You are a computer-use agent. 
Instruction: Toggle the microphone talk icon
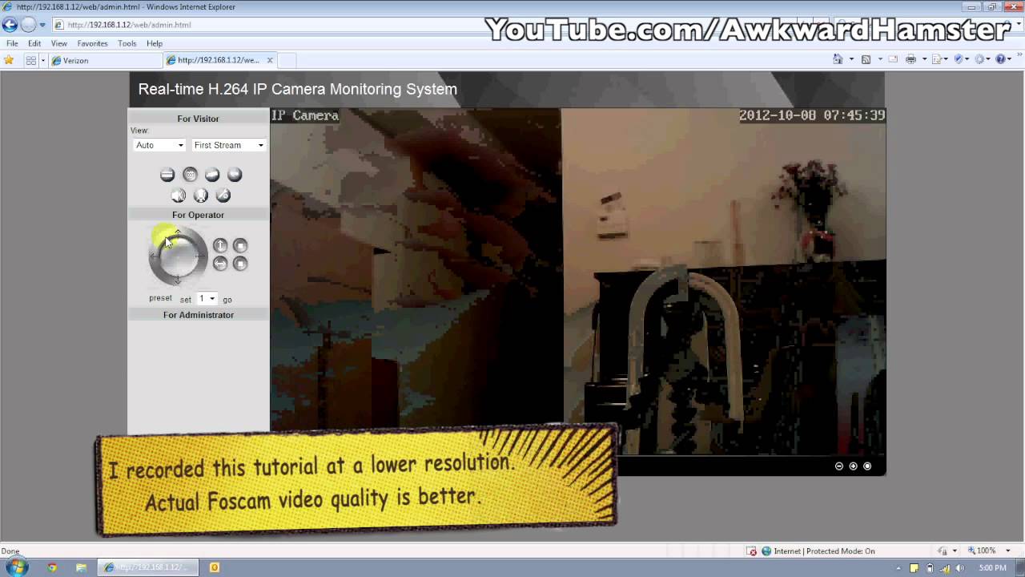(201, 196)
